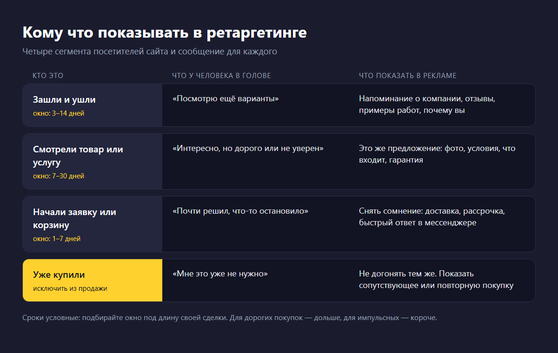Click the text «Это же предложение: фото, условия»
This screenshot has width=558, height=353.
pyautogui.click(x=429, y=148)
